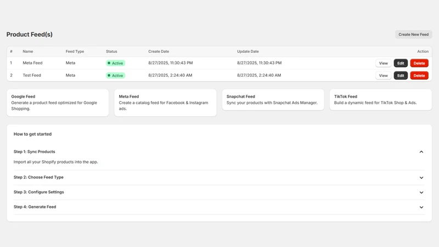Screen dimensions: 439x247
Task: Click the Name column header
Action: click(x=28, y=51)
